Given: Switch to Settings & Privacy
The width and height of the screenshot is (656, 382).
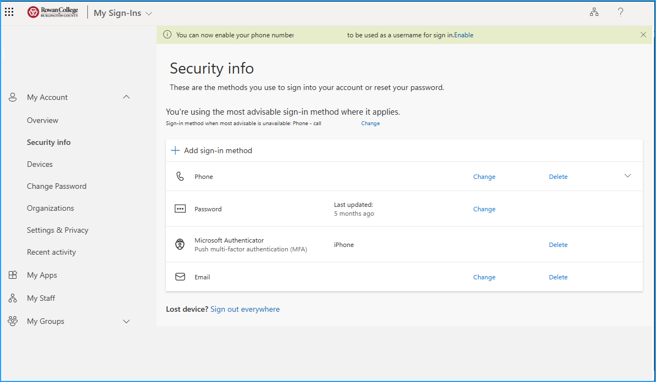Looking at the screenshot, I should pos(58,229).
